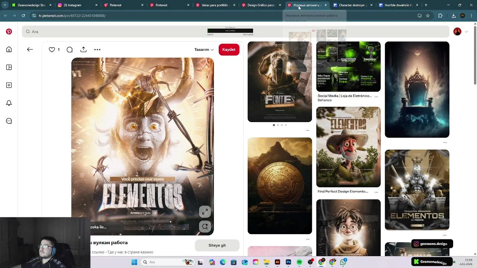Open more options for Social Media Behance pin
The image size is (477, 268).
(376, 96)
